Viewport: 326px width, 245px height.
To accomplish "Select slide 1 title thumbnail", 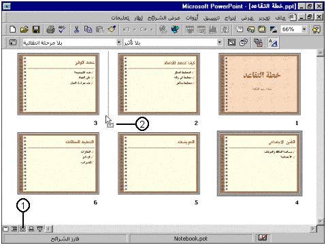I will 260,84.
